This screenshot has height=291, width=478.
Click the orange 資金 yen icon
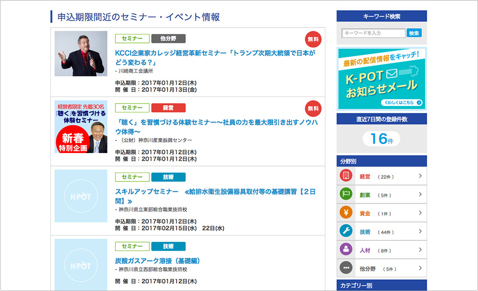[x=346, y=213]
